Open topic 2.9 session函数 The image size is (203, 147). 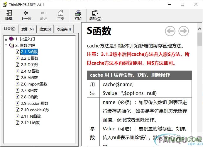coord(34,103)
